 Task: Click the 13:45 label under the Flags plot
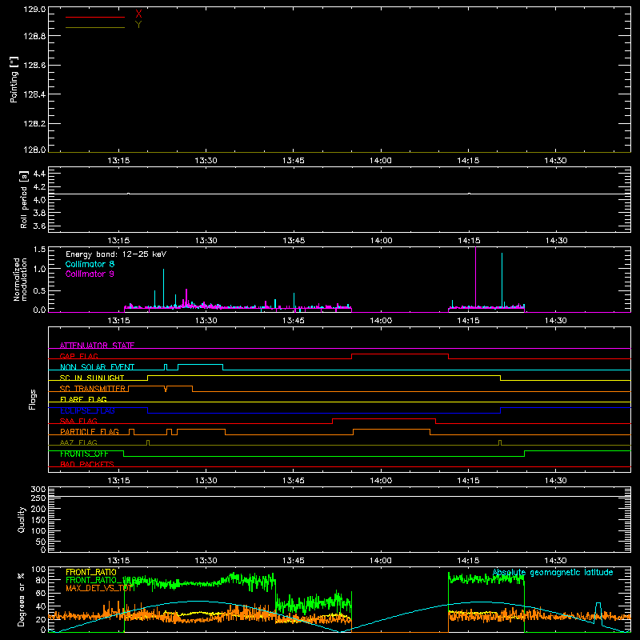293,481
